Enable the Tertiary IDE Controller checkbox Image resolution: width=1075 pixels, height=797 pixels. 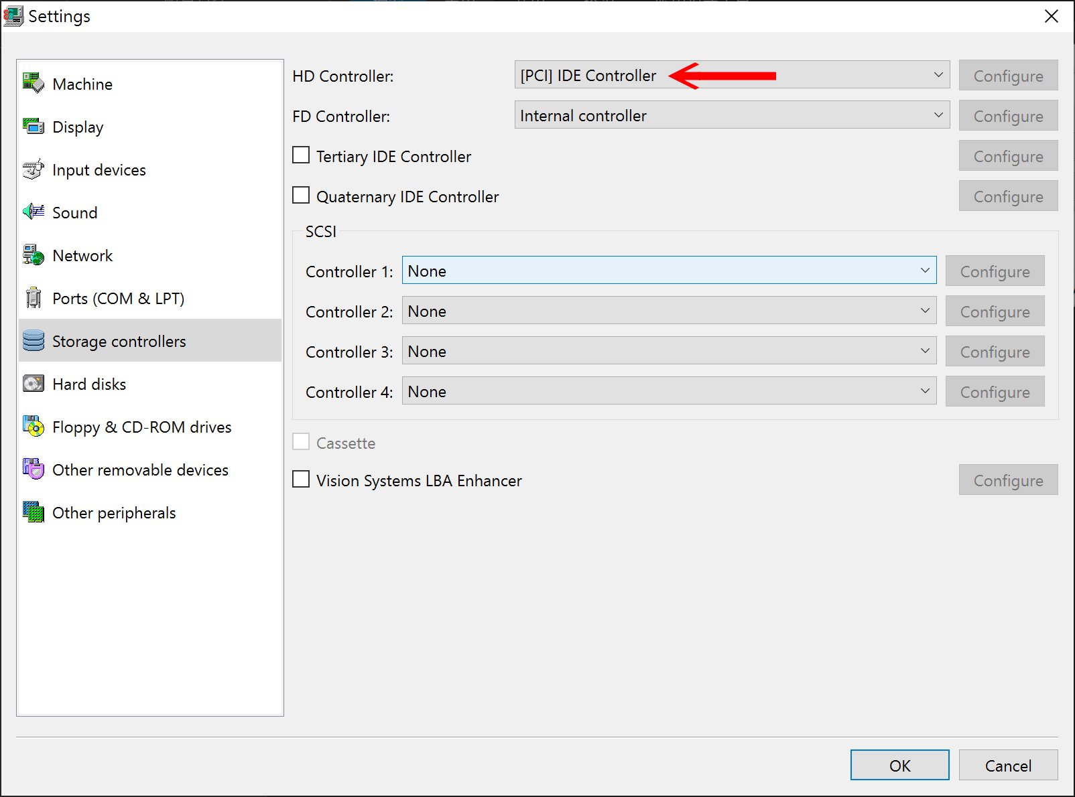pos(302,155)
